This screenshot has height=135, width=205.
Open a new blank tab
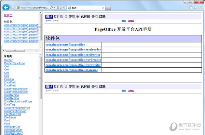point(108,8)
